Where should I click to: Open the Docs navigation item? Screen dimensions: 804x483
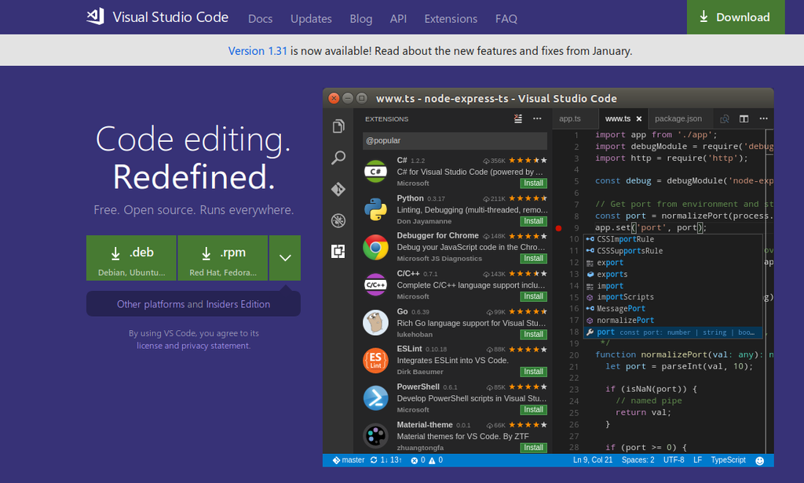[x=261, y=19]
